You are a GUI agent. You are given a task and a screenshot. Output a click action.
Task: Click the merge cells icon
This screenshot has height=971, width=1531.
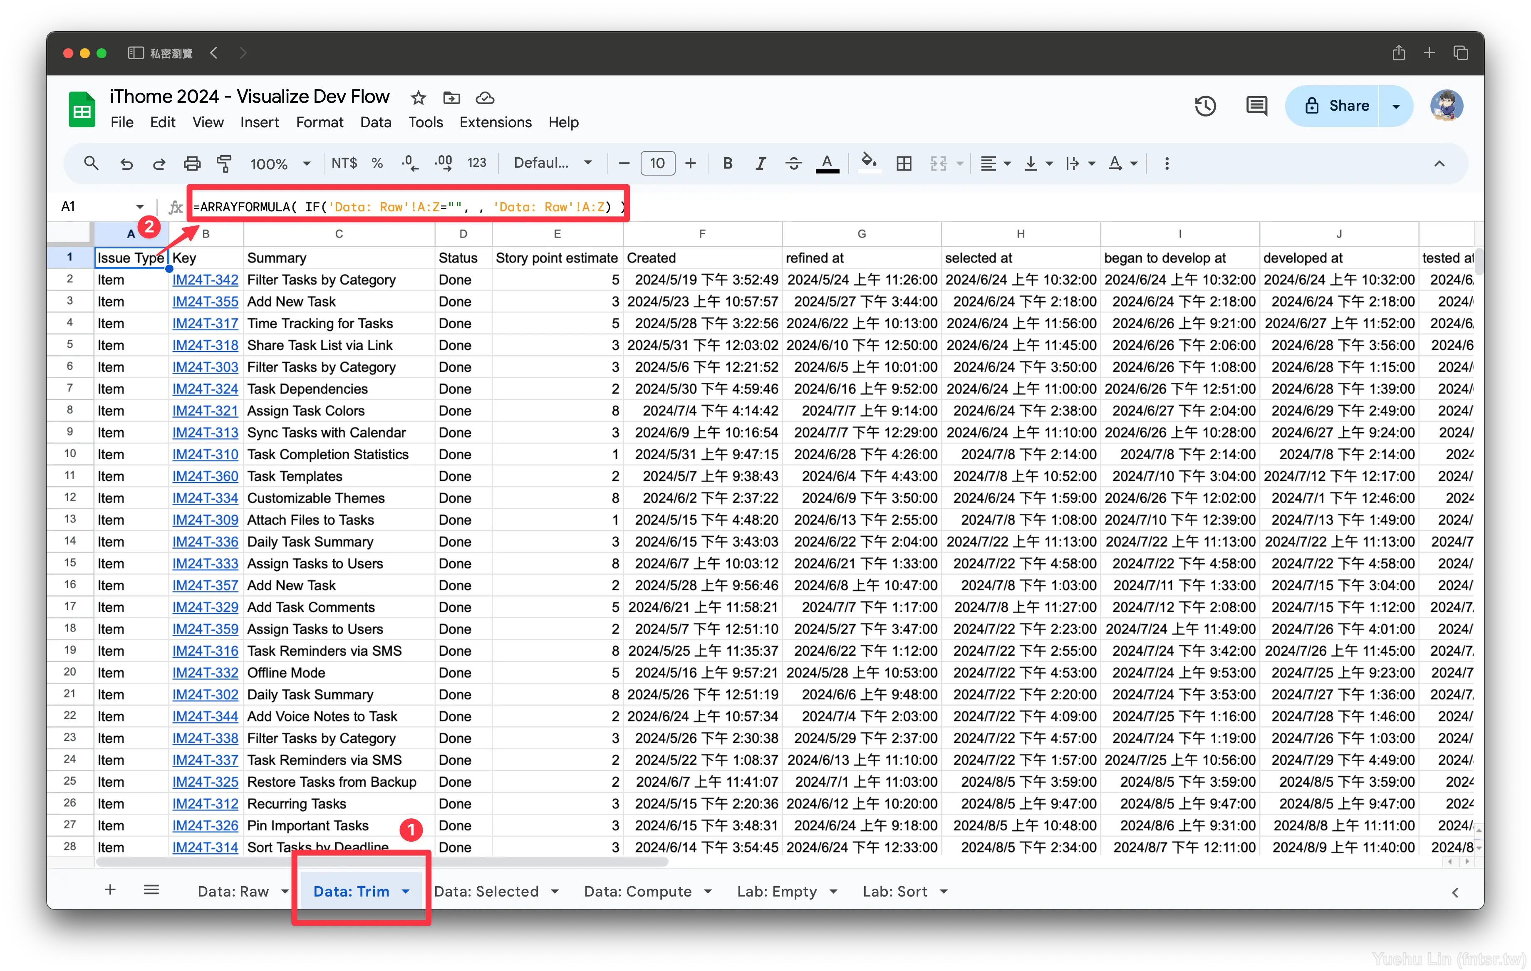coord(939,163)
